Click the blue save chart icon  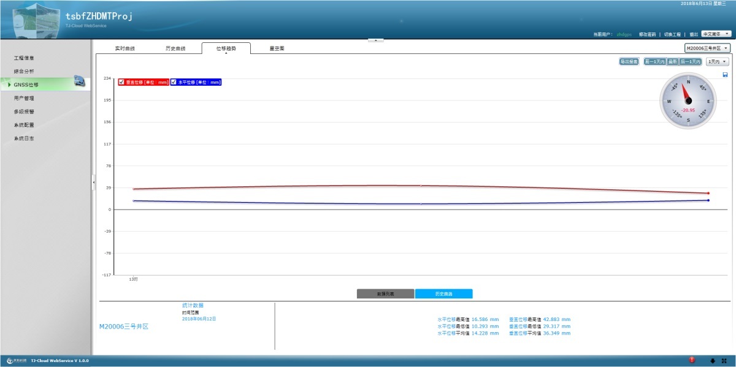click(726, 75)
